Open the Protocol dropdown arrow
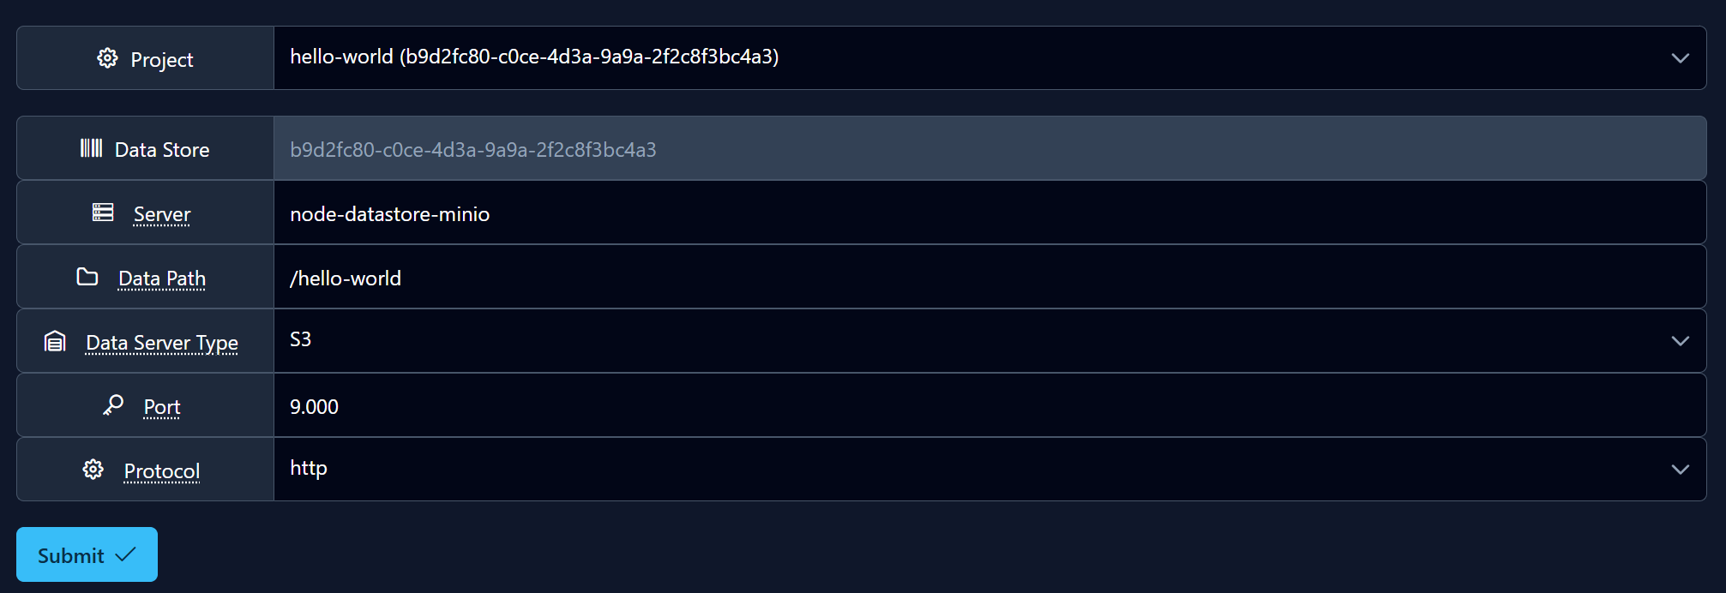The width and height of the screenshot is (1726, 593). 1681,470
